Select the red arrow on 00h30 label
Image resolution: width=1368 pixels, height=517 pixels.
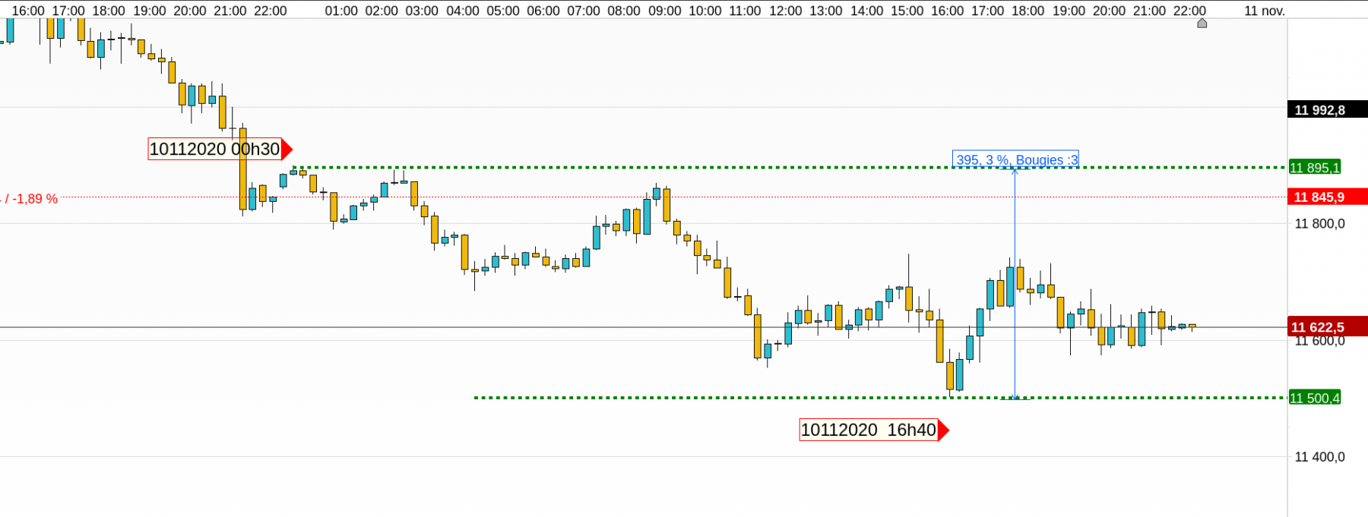287,149
